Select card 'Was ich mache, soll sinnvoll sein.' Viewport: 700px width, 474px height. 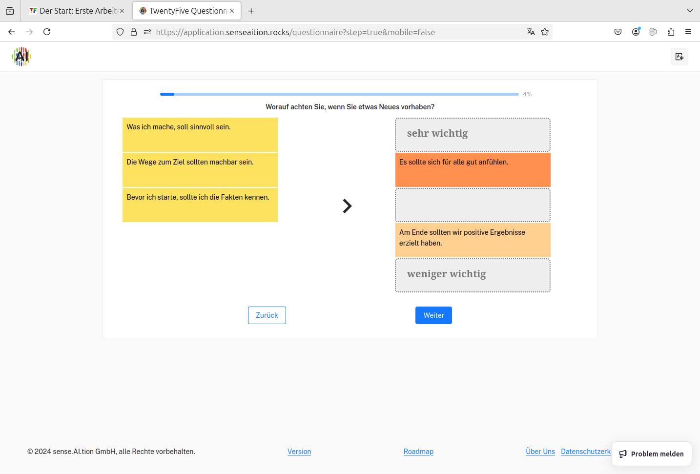point(200,135)
